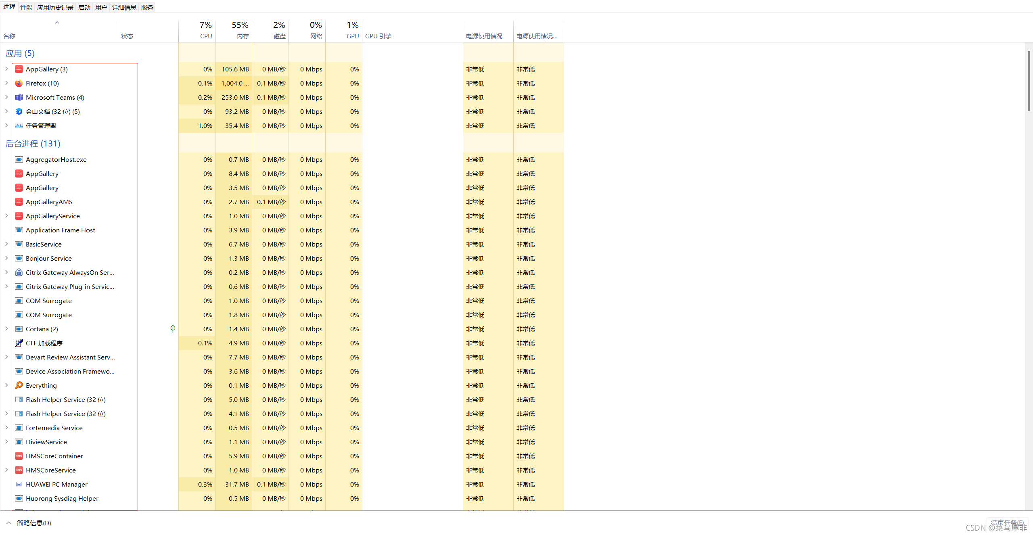Click the Microsoft Teams icon
This screenshot has height=535, width=1033.
(19, 98)
